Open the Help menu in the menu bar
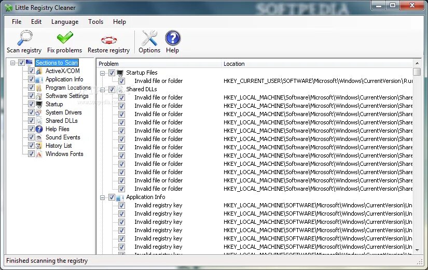Image resolution: width=428 pixels, height=270 pixels. [x=119, y=22]
